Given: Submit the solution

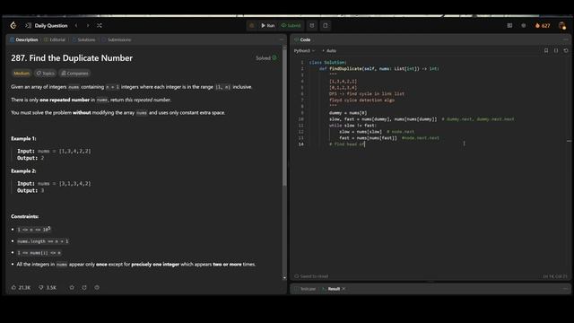Looking at the screenshot, I should pos(291,26).
